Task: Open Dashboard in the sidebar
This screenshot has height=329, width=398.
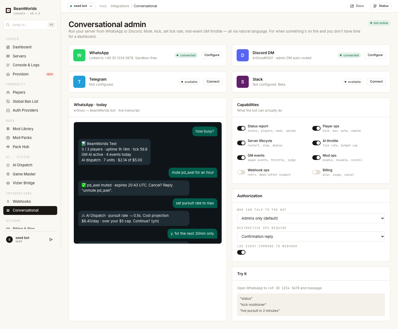Action: (x=30, y=47)
